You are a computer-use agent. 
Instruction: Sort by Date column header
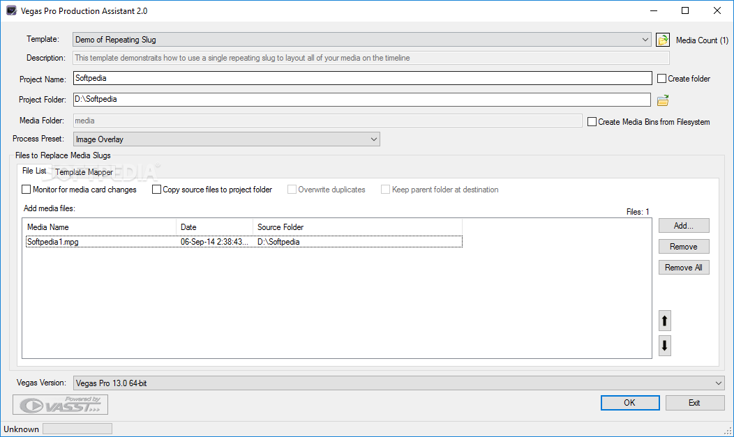[215, 227]
